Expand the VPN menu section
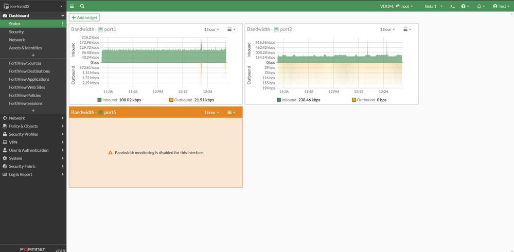The image size is (514, 252). click(x=33, y=142)
